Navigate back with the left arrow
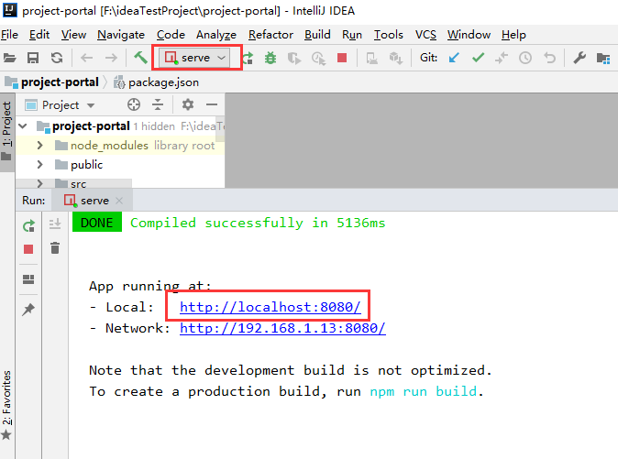The width and height of the screenshot is (618, 459). (86, 59)
